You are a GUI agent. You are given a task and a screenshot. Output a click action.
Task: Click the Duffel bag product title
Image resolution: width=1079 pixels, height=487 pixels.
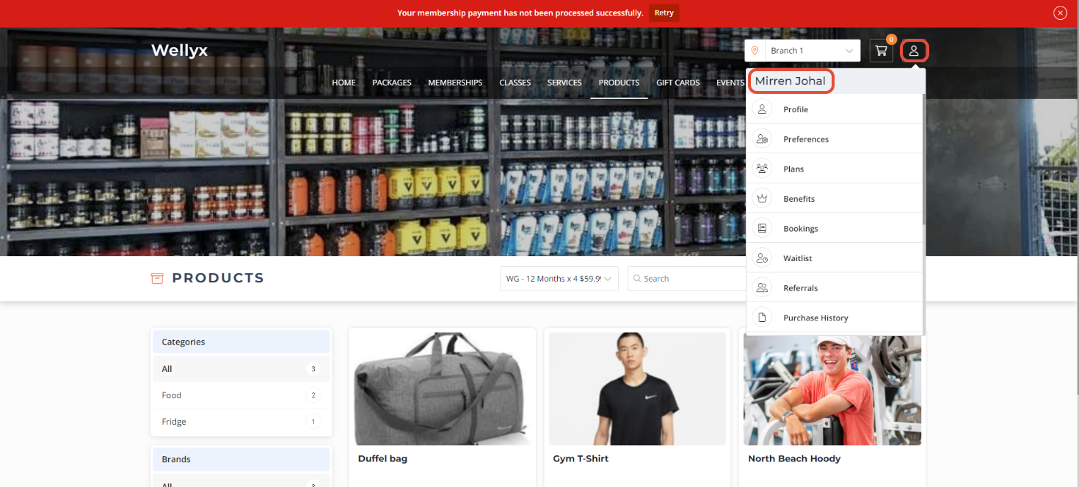click(x=382, y=458)
